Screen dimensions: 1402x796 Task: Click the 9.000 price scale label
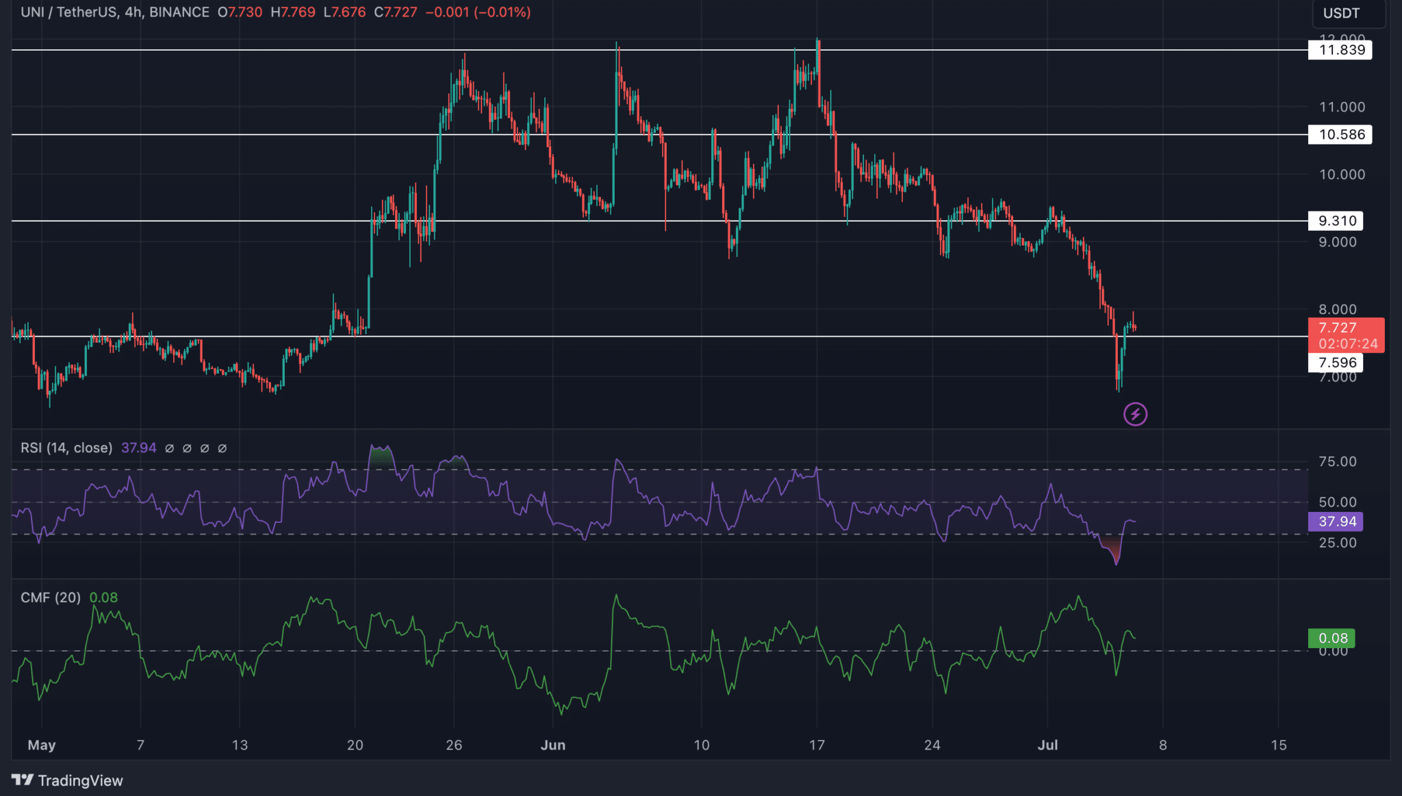1338,242
